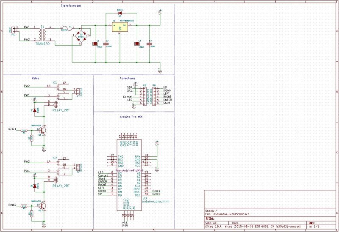Click the K2 relay reference label
339x232 pixels.
point(55,158)
